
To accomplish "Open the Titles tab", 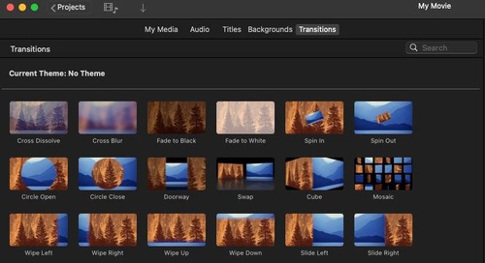I will [x=232, y=30].
